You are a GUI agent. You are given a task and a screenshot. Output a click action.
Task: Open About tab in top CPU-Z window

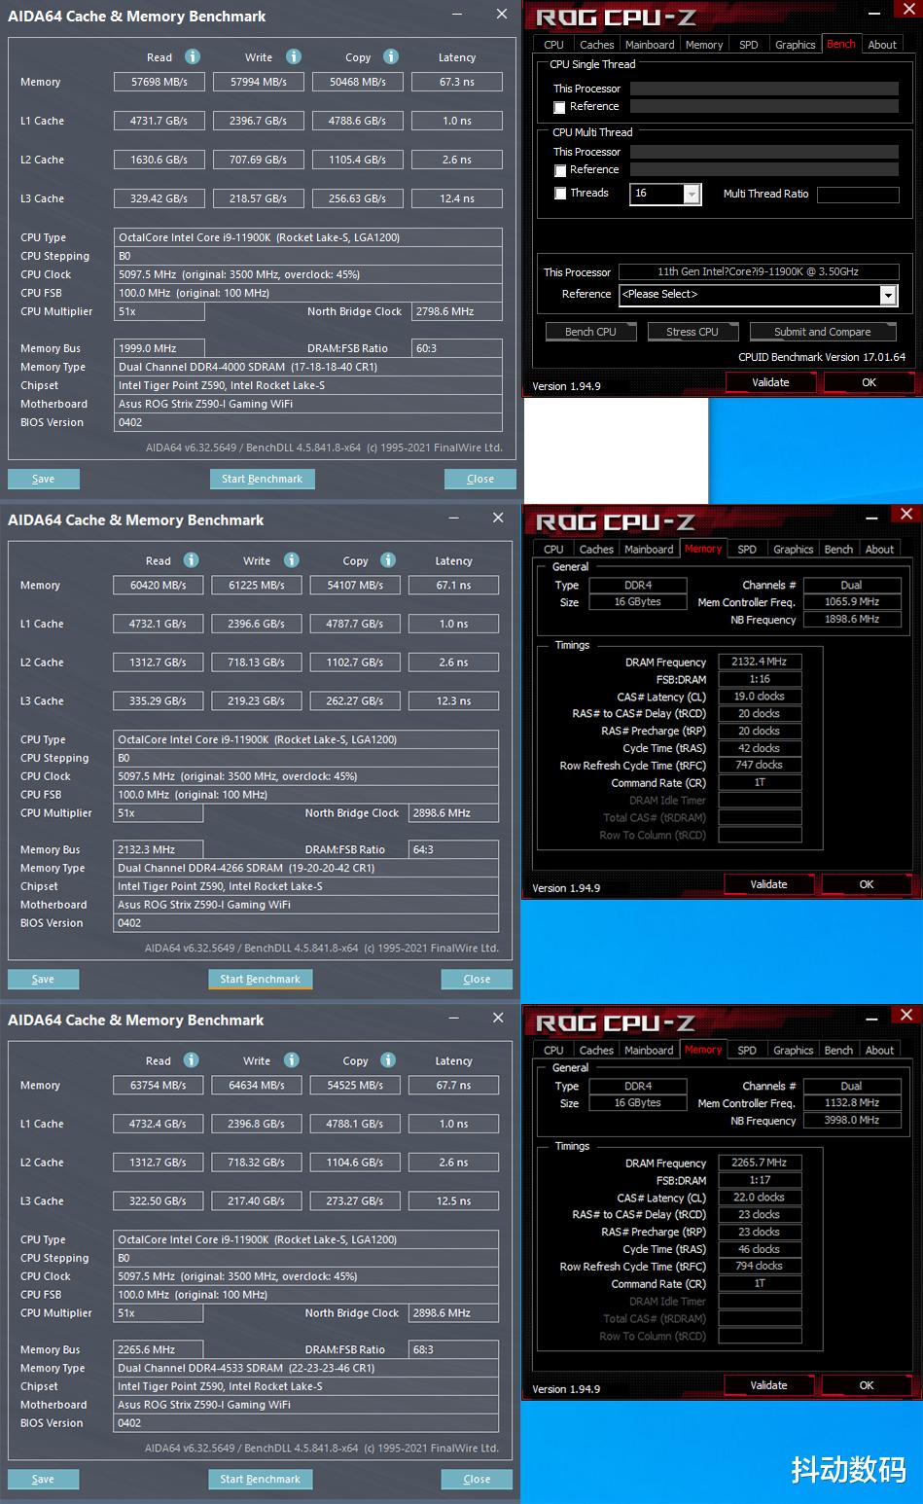click(x=882, y=45)
